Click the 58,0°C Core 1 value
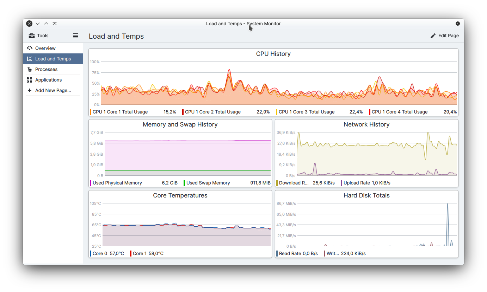This screenshot has width=487, height=292. (156, 253)
